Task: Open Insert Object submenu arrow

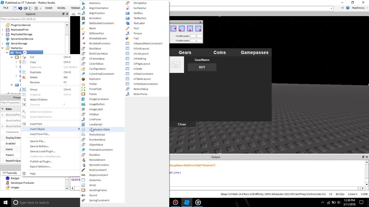Action: coord(79,129)
